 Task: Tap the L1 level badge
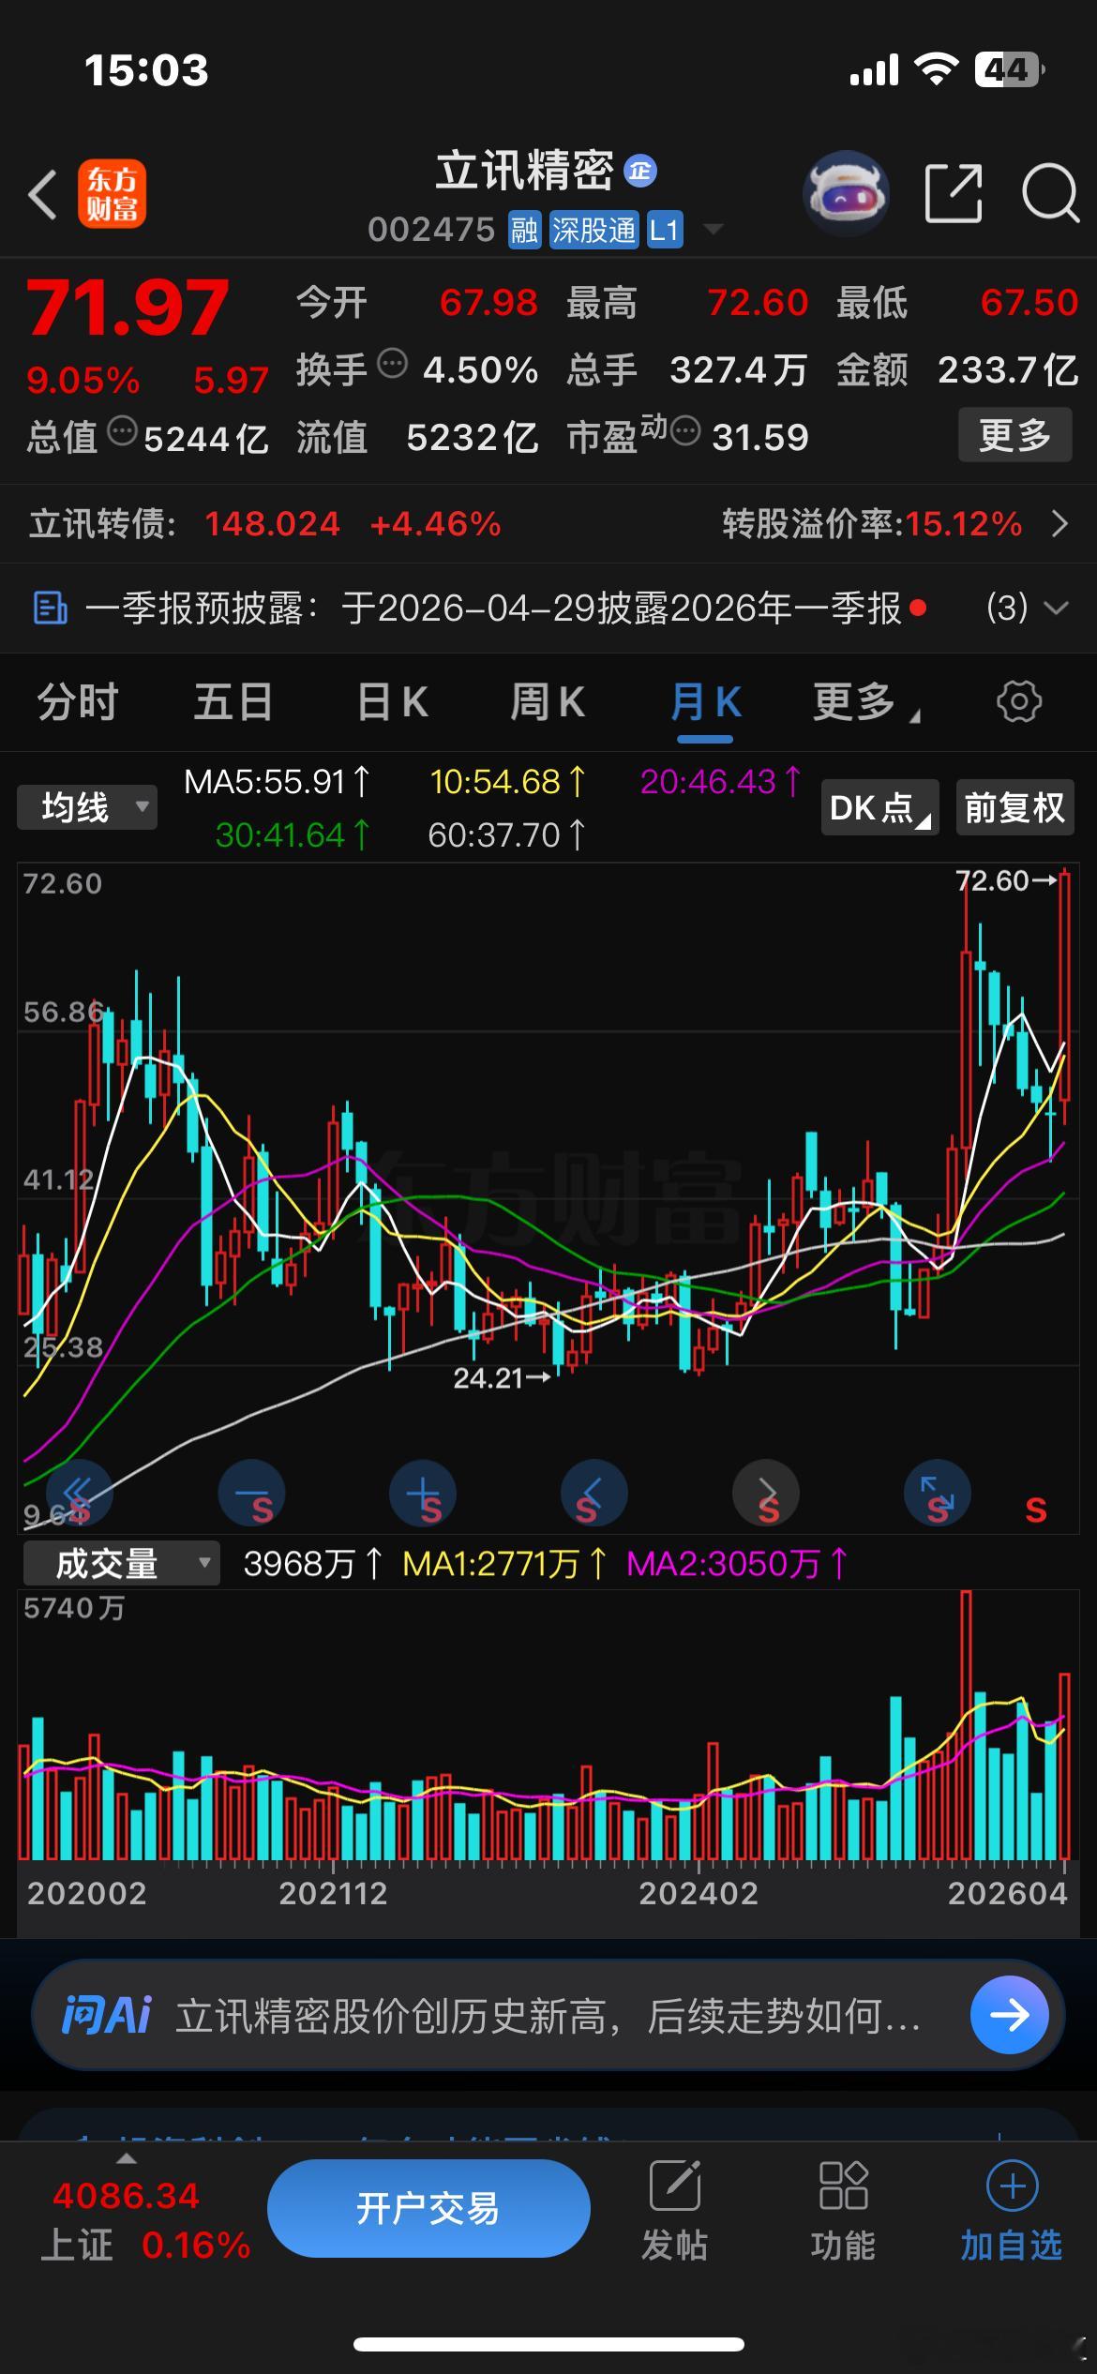tap(664, 230)
